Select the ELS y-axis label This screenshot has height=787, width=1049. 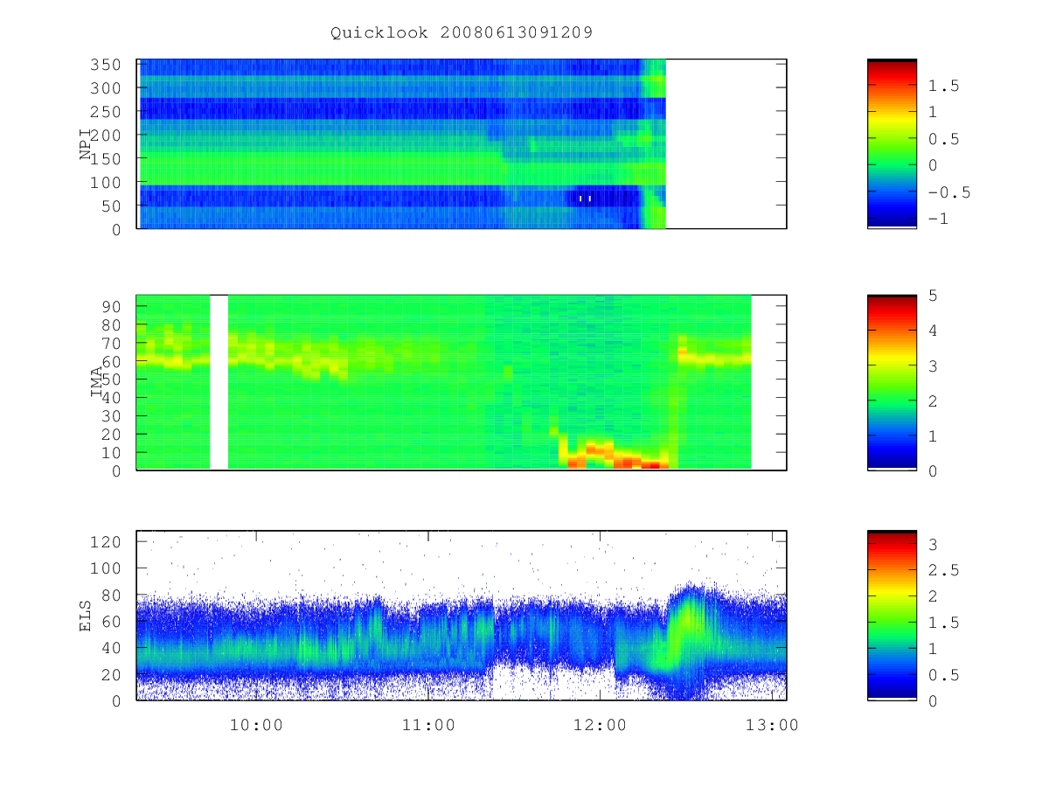(x=87, y=616)
